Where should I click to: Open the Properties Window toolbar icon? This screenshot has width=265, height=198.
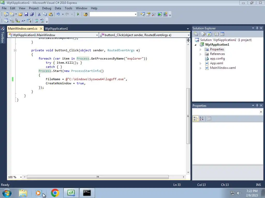tap(148, 14)
